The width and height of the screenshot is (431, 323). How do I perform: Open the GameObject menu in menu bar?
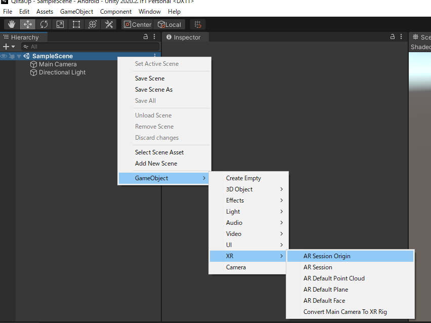pos(77,12)
